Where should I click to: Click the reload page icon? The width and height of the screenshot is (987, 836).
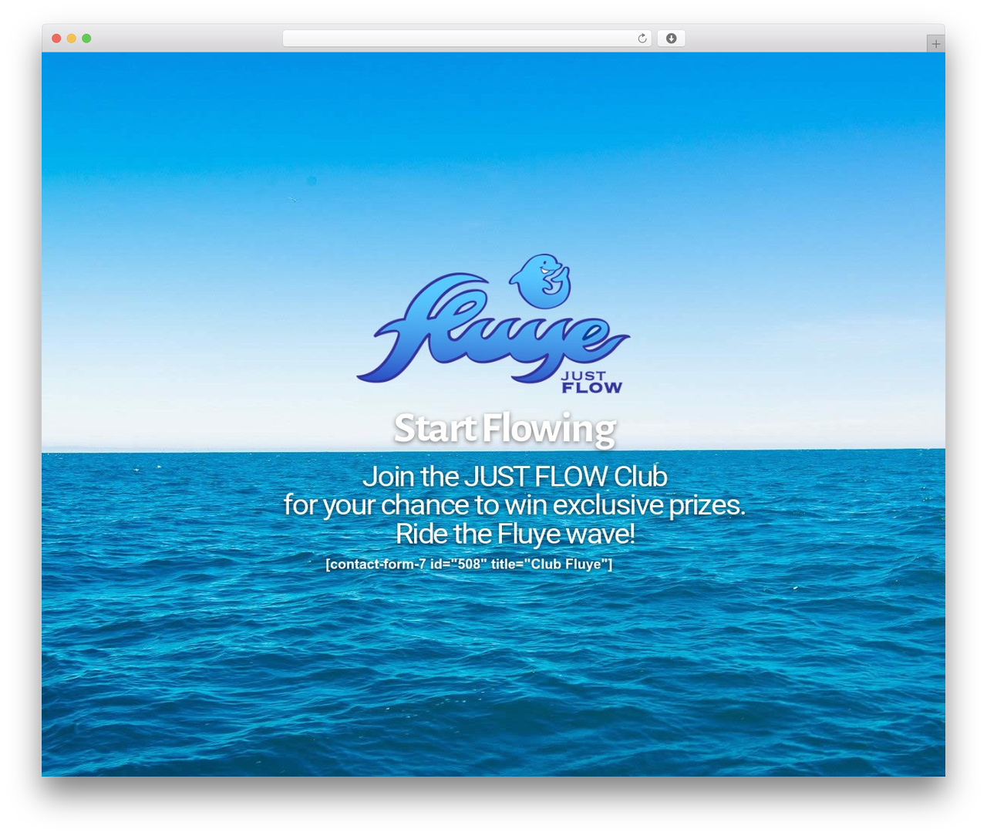[x=642, y=39]
